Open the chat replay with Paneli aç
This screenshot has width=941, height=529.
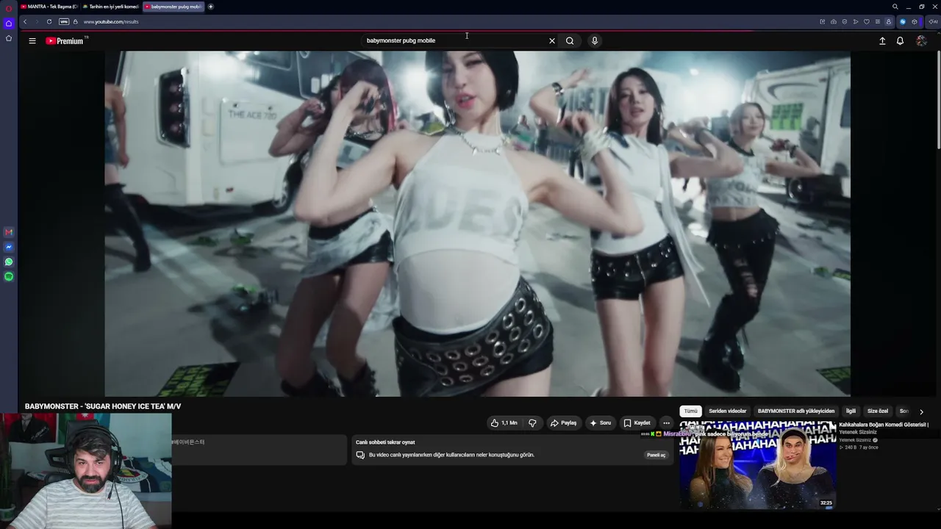[656, 455]
